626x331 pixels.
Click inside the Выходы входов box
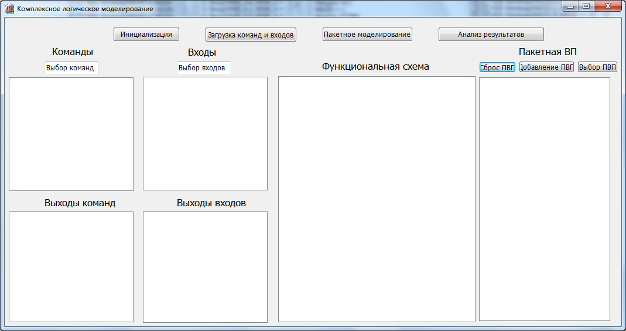click(x=205, y=267)
